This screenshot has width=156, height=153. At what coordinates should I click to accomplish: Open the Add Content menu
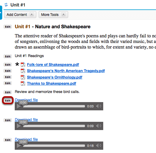[20, 15]
